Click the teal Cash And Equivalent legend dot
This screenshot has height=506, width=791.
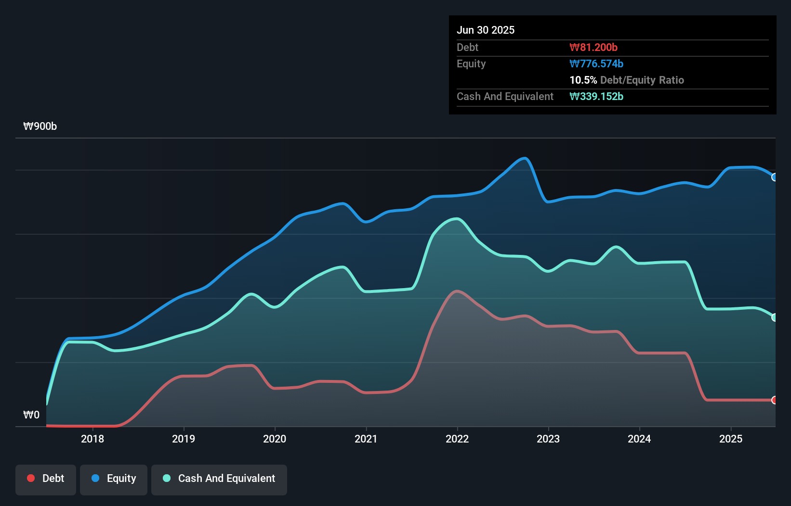pos(166,478)
